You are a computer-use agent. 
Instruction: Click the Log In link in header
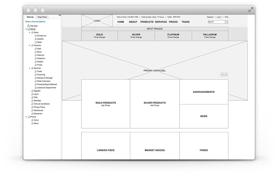tap(219, 17)
